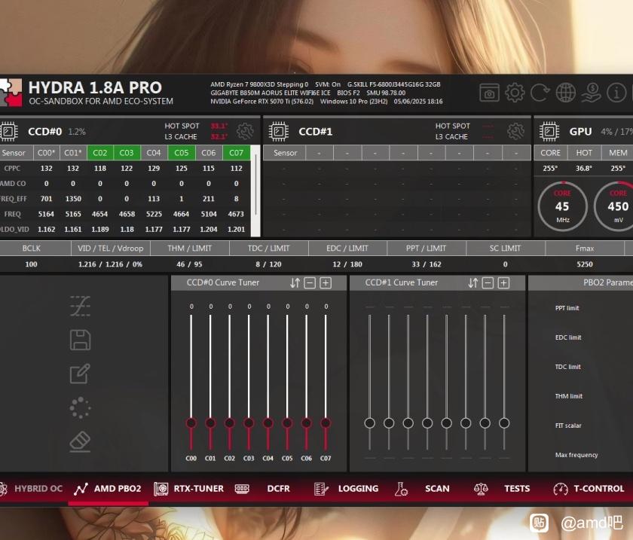
Task: Open the LOGGING tab
Action: [x=347, y=489]
